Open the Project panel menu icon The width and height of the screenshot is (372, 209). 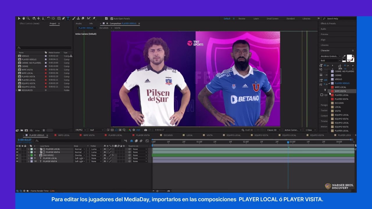point(59,24)
